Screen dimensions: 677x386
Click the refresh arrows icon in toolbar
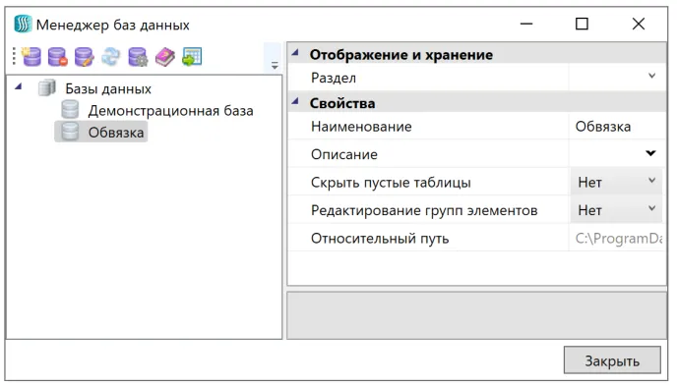coord(111,56)
